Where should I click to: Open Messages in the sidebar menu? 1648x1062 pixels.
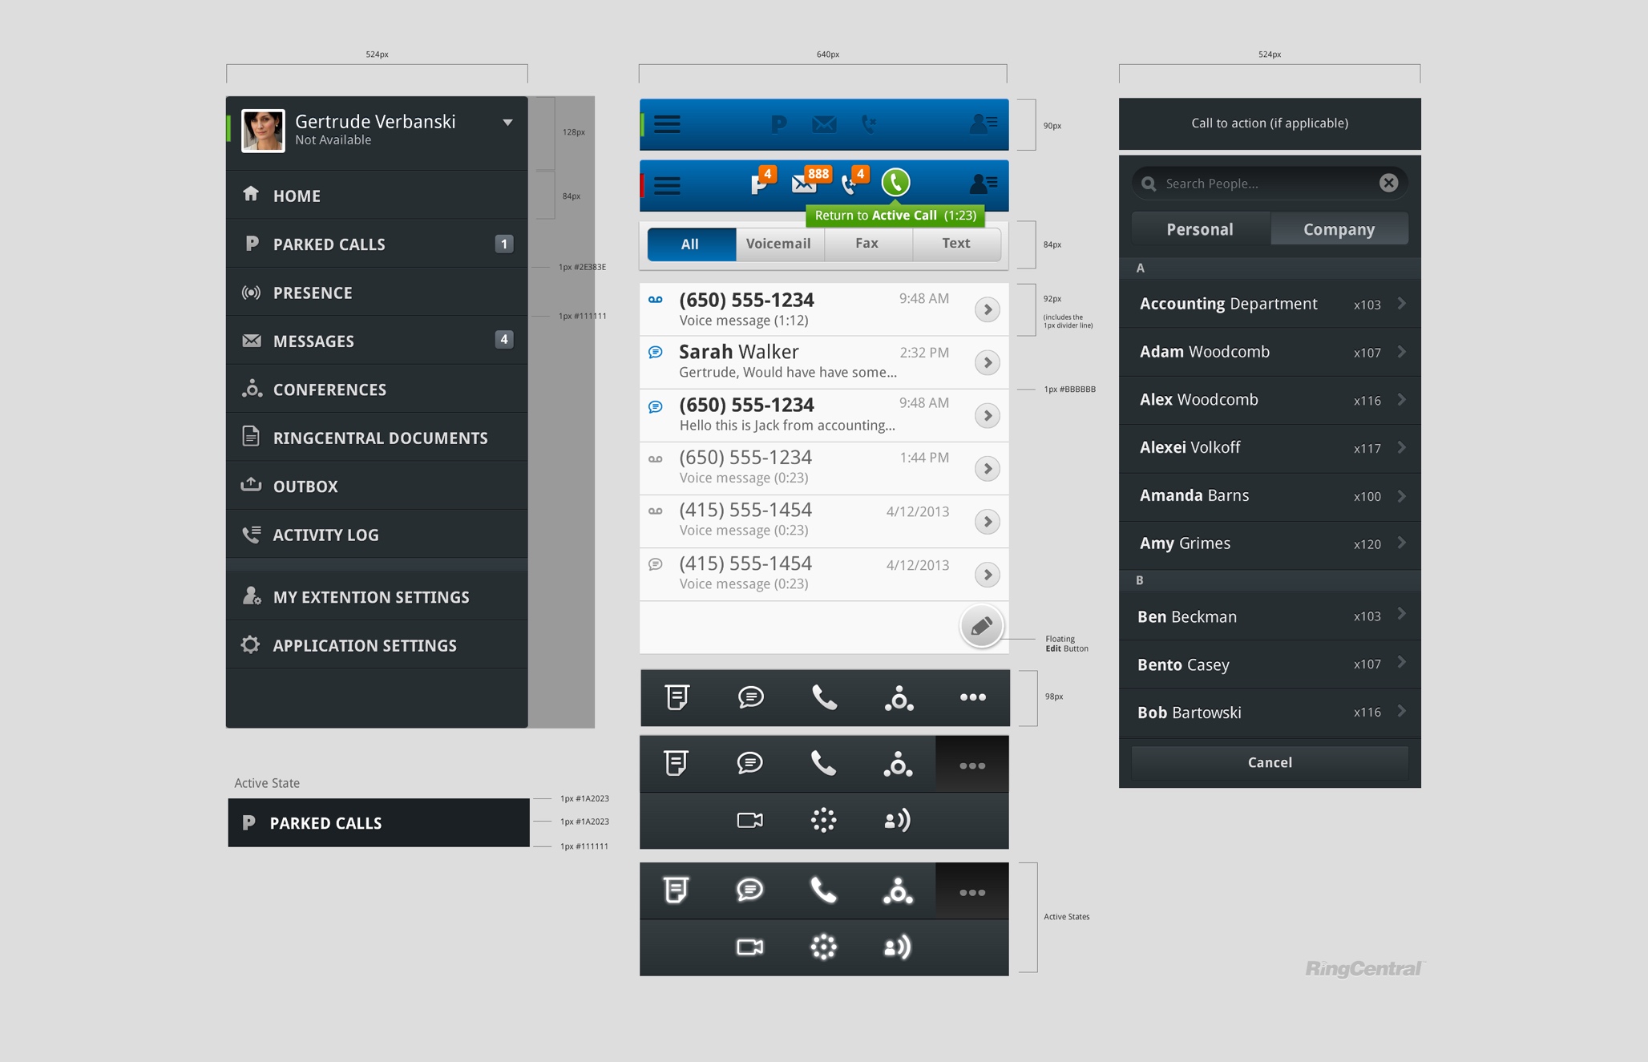tap(313, 341)
